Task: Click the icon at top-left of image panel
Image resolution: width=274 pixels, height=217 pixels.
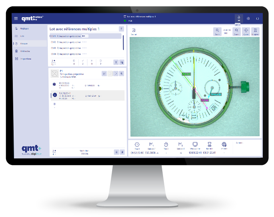Action: tap(134, 31)
